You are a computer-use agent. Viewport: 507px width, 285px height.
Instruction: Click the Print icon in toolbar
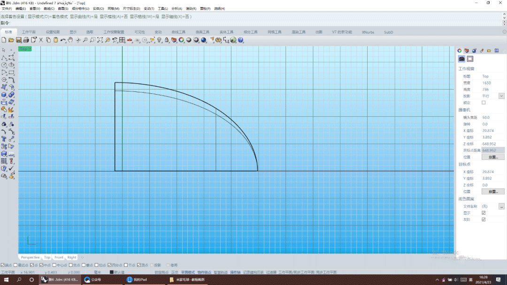tap(26, 40)
